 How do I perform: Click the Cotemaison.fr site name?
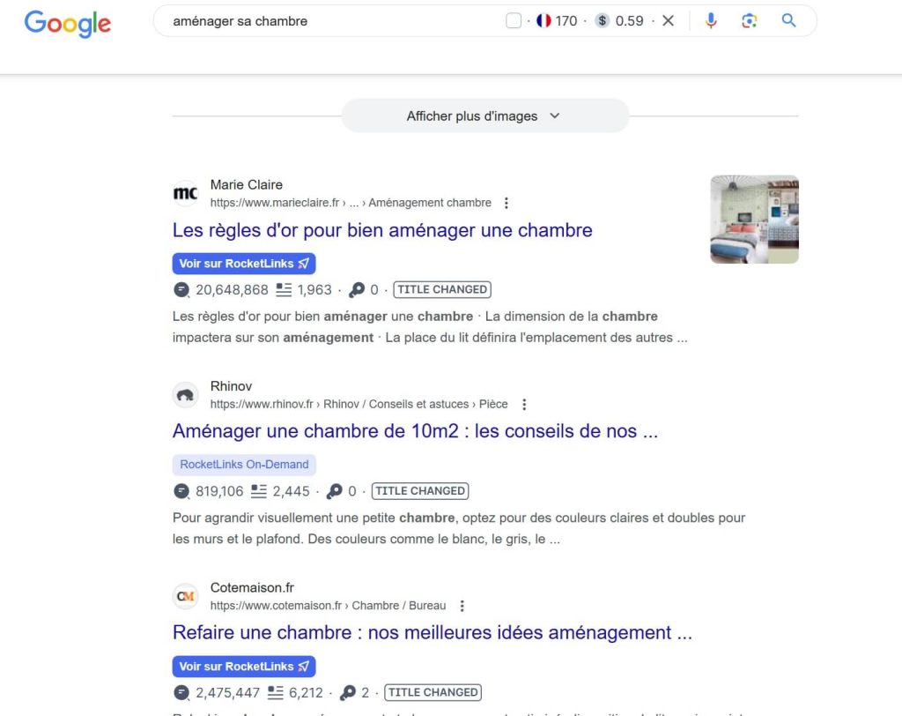click(x=252, y=588)
